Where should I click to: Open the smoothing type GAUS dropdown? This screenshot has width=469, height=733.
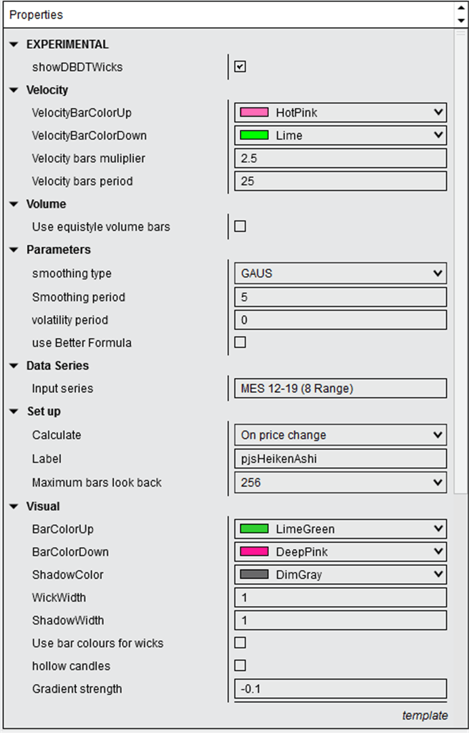[341, 274]
